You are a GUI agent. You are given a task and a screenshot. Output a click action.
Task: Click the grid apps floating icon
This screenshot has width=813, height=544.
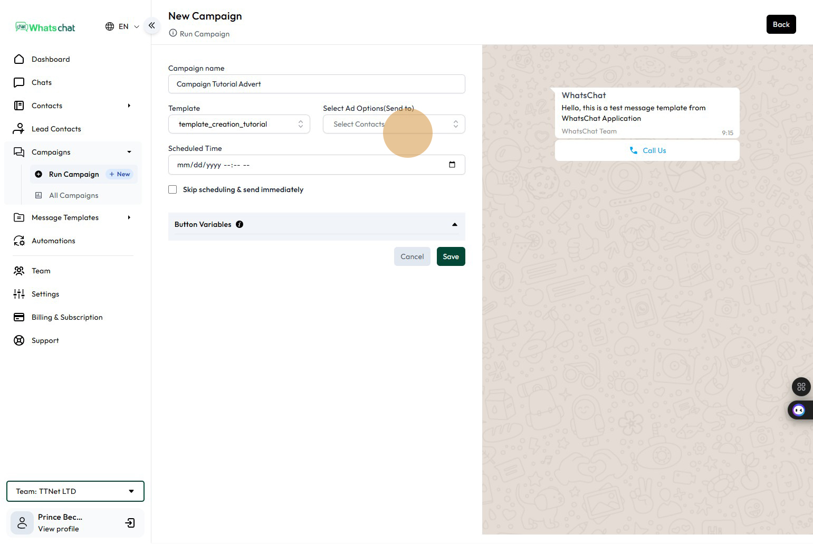pos(801,387)
